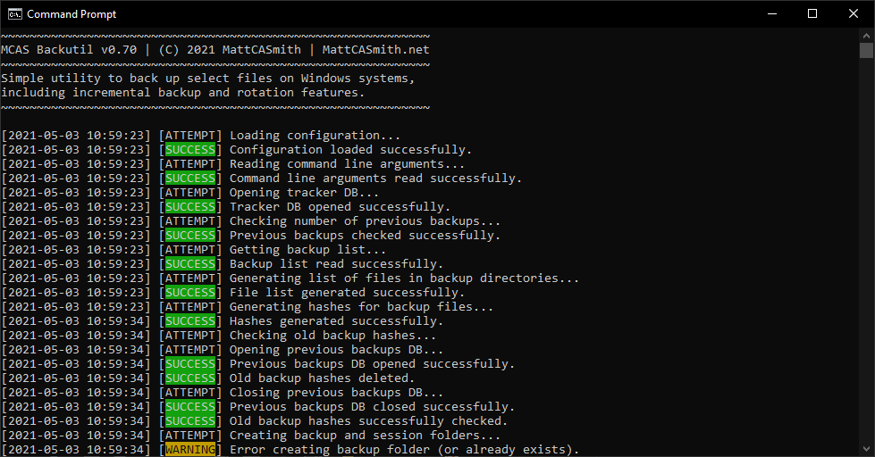Click SUCCESS tag beside 'Tracker DB opened successfully.'
875x457 pixels.
point(190,207)
